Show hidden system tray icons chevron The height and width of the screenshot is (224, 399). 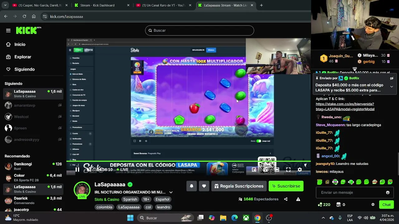(x=323, y=218)
